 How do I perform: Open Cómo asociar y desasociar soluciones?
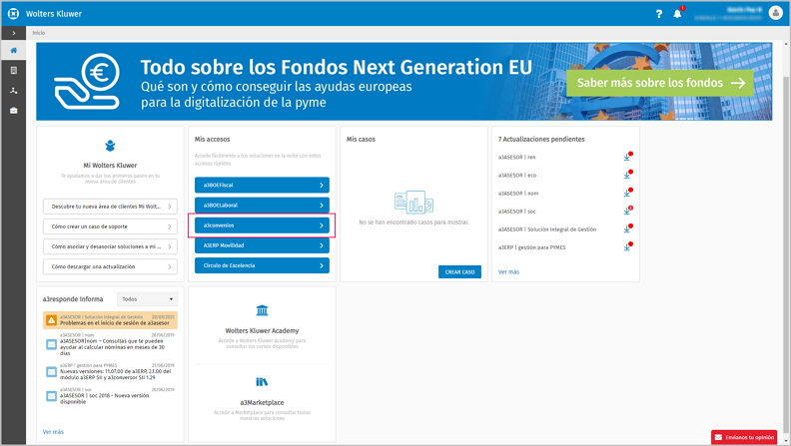coord(110,246)
